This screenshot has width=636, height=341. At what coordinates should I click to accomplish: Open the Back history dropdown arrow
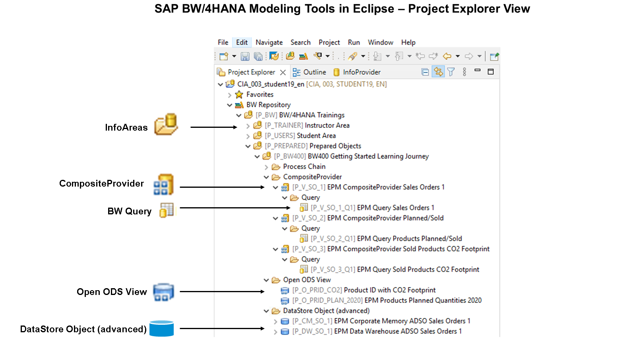coord(458,56)
